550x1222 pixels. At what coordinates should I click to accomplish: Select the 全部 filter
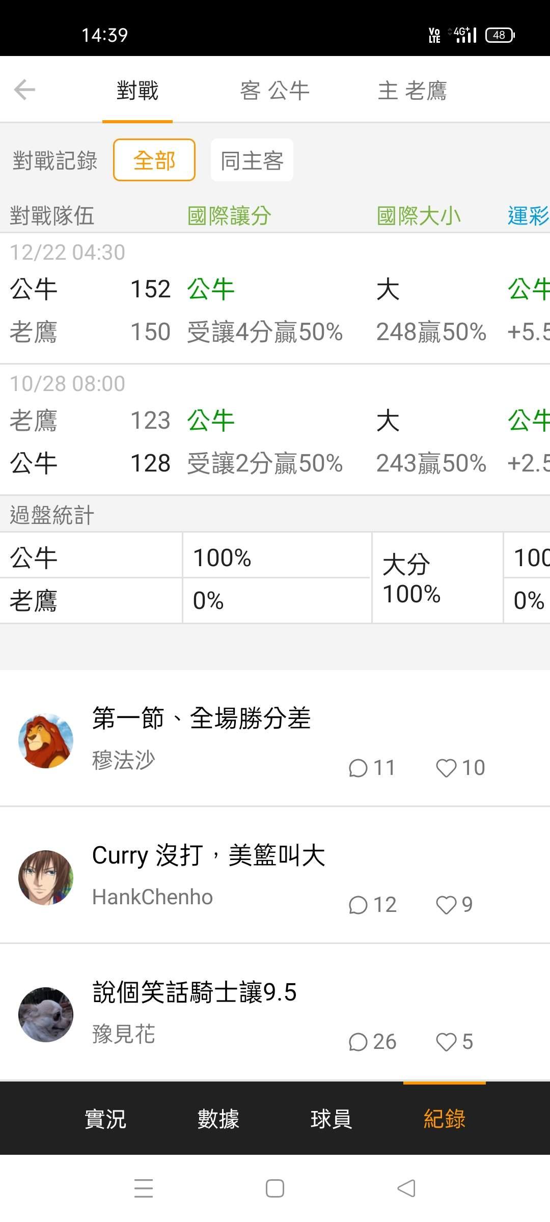[x=154, y=160]
